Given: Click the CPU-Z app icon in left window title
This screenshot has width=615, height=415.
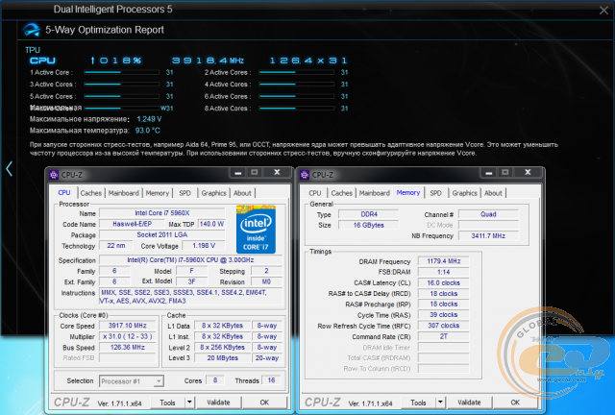Looking at the screenshot, I should (x=54, y=175).
